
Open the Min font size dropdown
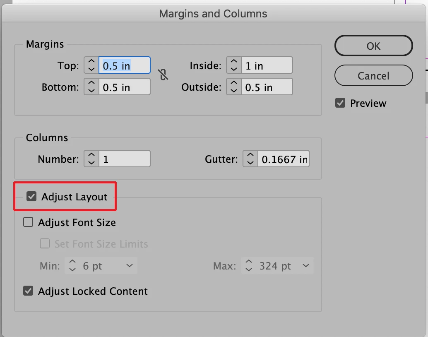pyautogui.click(x=130, y=265)
